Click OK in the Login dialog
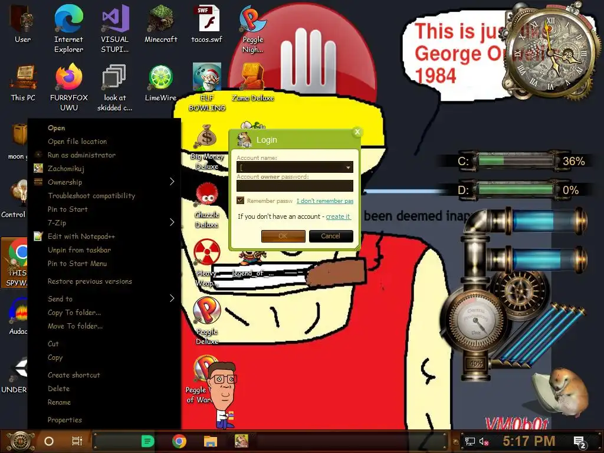Image resolution: width=604 pixels, height=453 pixels. [x=283, y=236]
